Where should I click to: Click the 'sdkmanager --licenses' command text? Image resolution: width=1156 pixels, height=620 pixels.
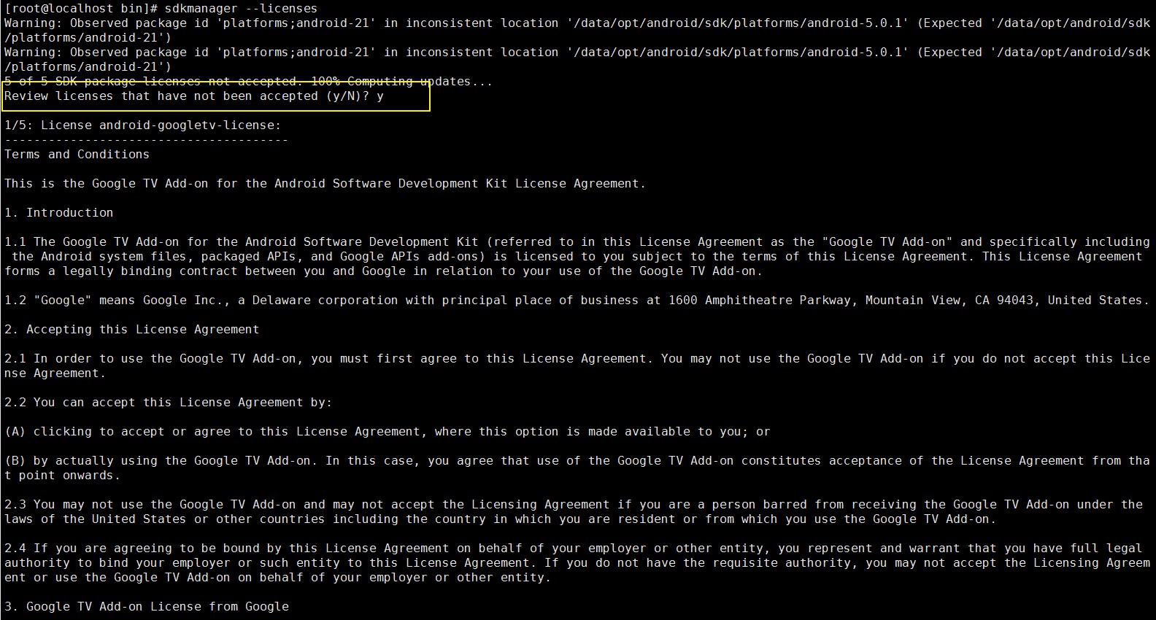click(241, 9)
